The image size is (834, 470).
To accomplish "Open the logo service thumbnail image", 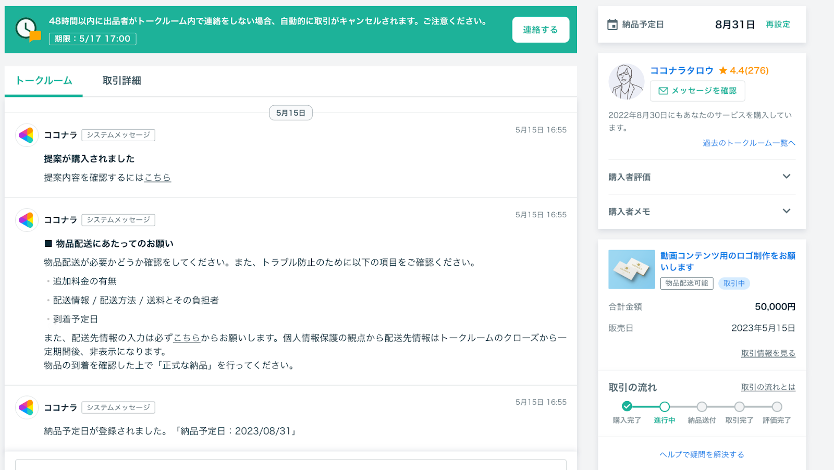I will pos(631,269).
